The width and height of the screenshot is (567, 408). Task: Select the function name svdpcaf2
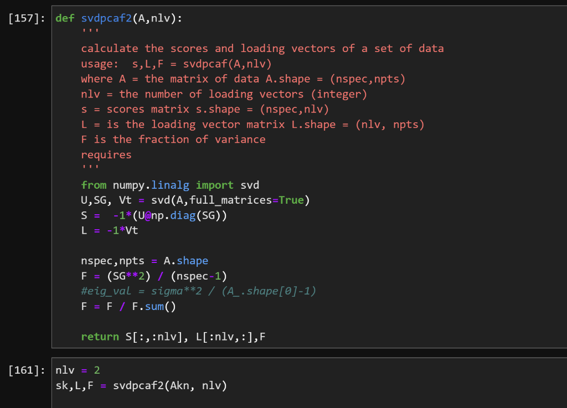109,18
